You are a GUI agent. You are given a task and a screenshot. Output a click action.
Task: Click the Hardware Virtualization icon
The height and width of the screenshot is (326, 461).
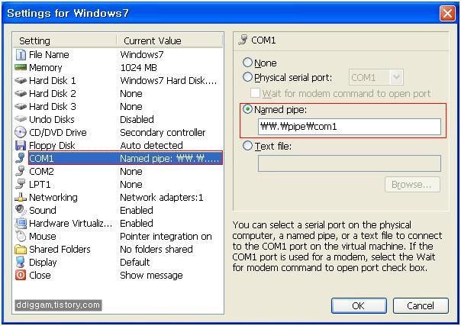21,223
